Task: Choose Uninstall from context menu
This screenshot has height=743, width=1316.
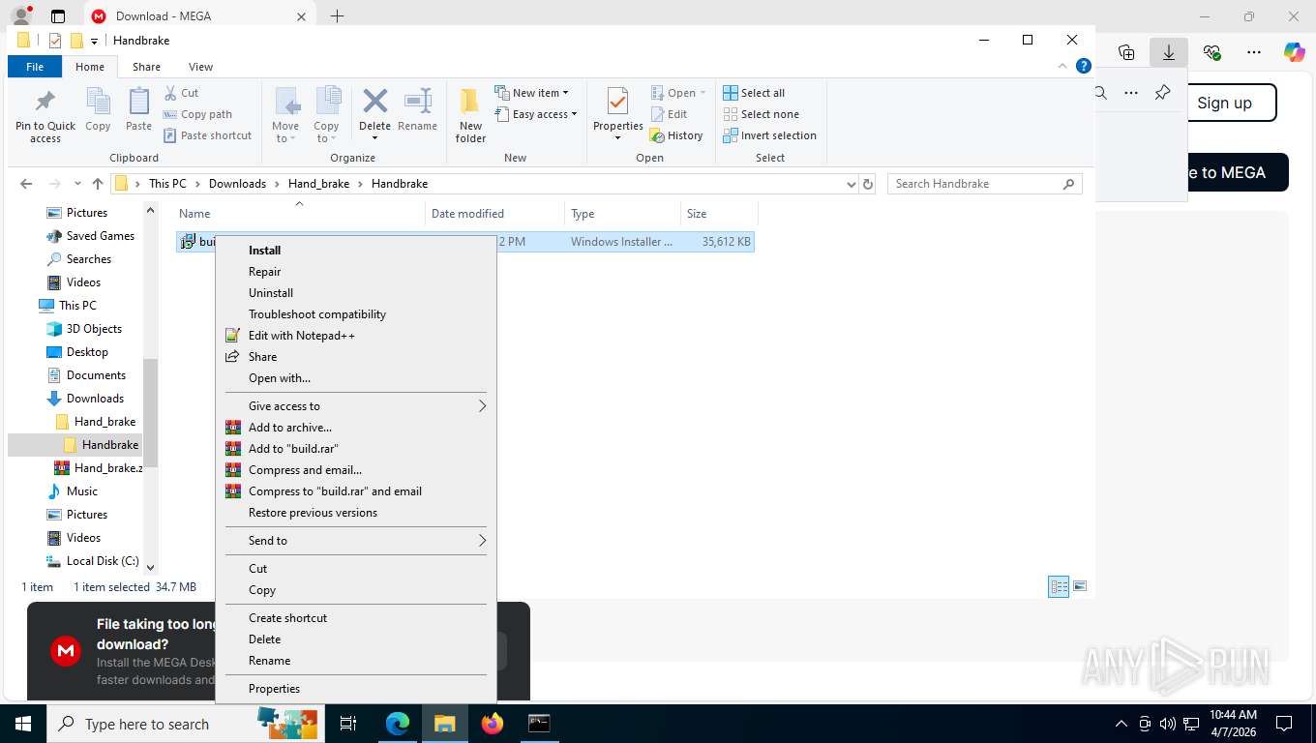Action: click(356, 293)
